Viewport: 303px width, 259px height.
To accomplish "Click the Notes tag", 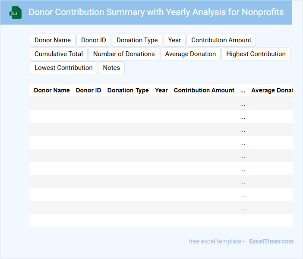I will [x=111, y=68].
